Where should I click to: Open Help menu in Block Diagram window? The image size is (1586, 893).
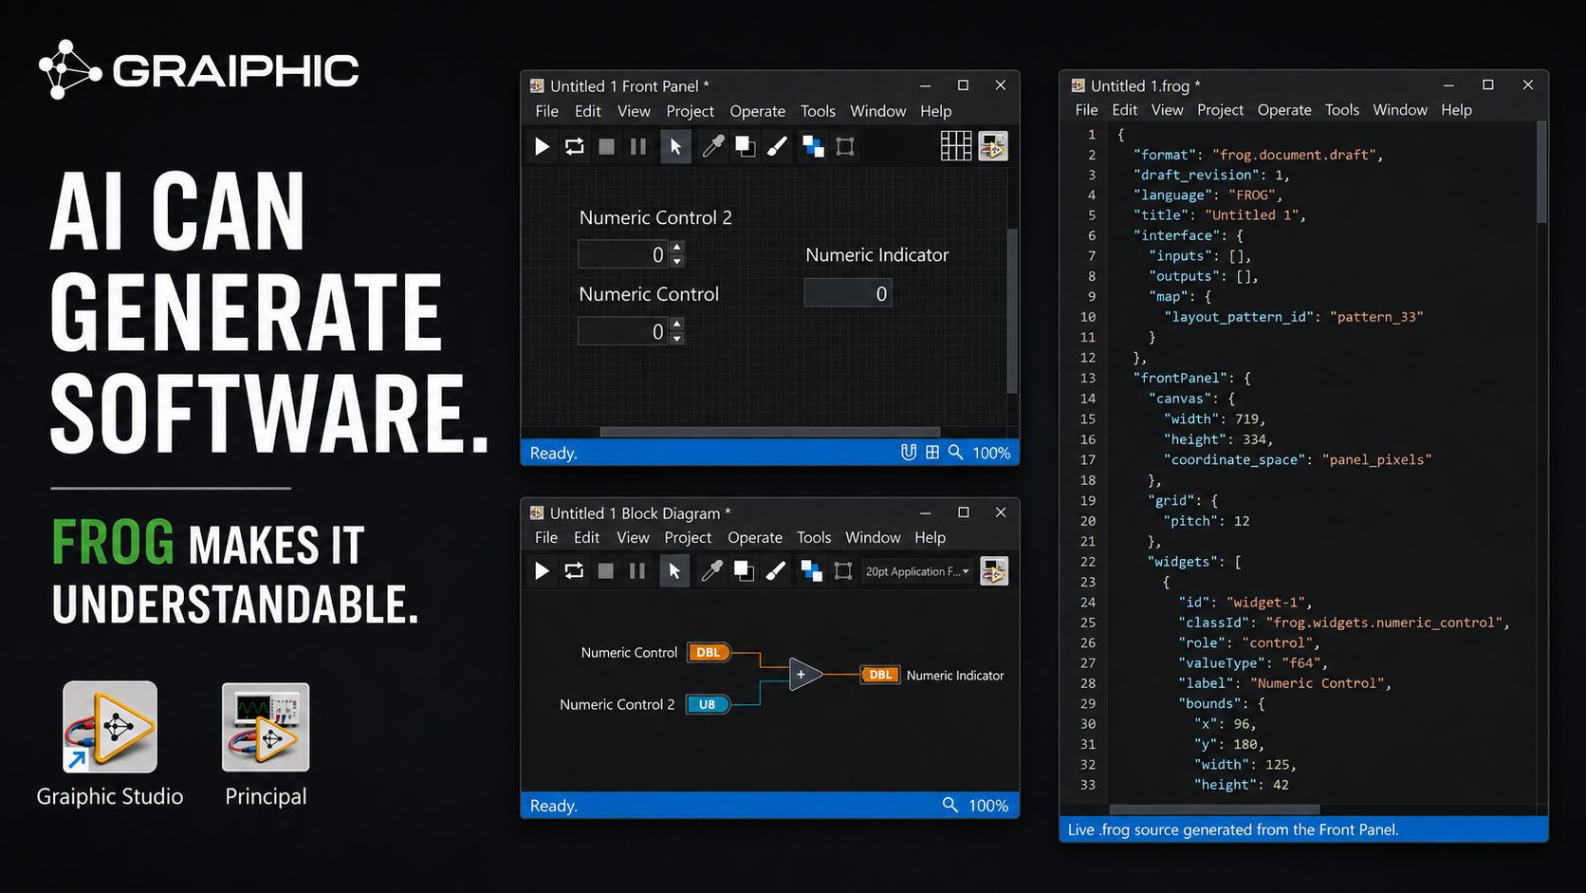930,537
